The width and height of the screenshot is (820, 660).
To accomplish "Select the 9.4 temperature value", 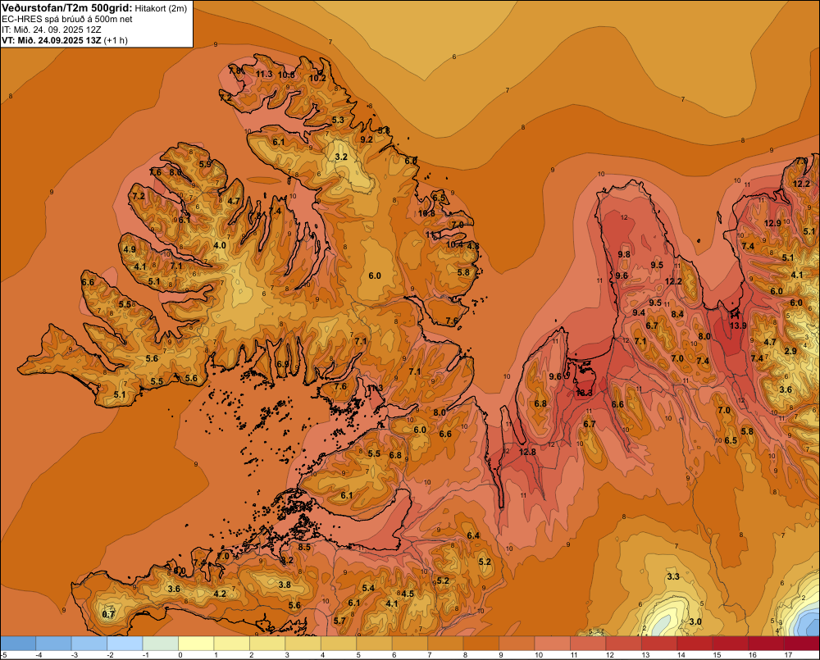I will click(639, 312).
